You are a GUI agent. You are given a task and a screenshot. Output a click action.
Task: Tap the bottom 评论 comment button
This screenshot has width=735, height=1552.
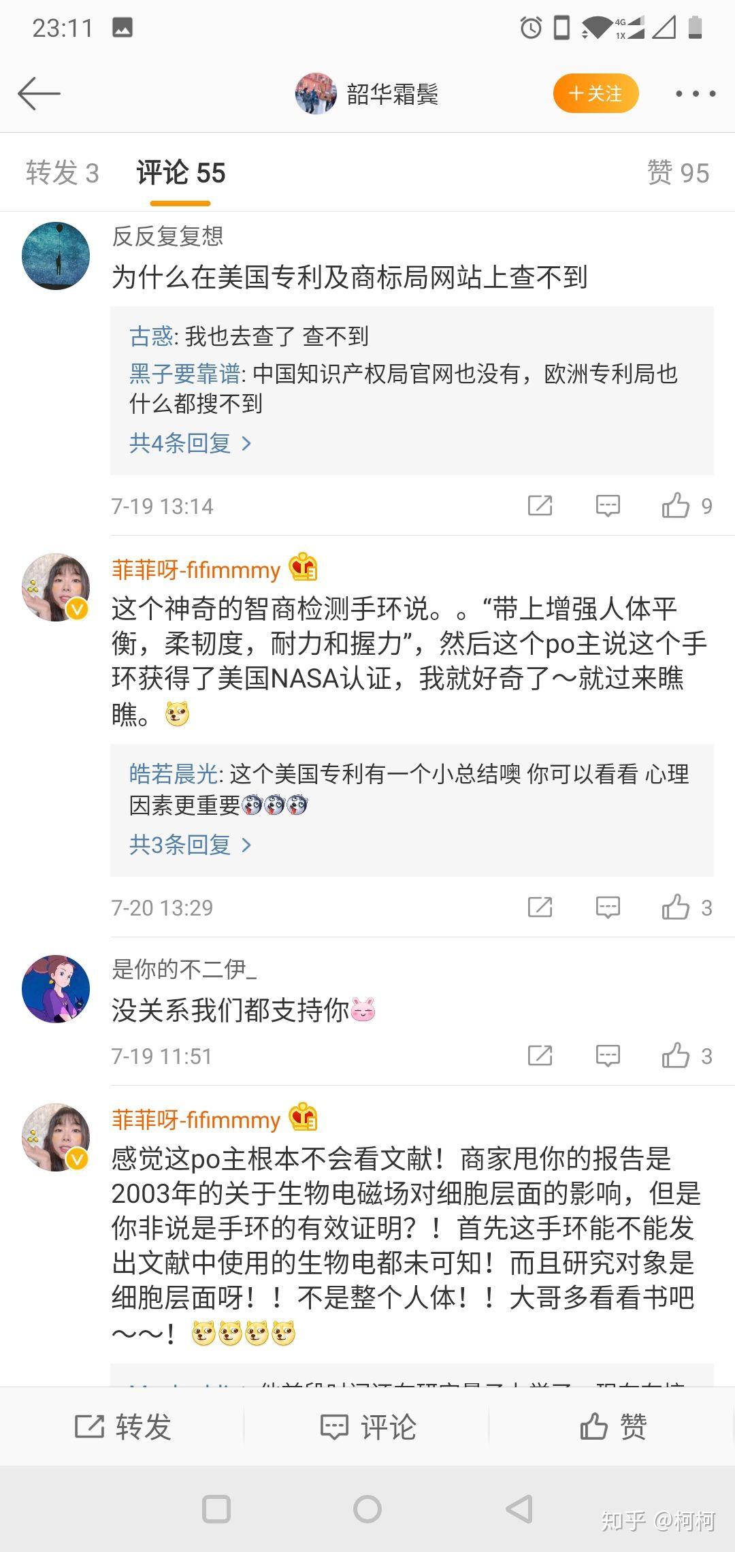[x=367, y=1427]
